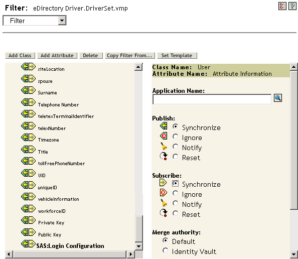This screenshot has height=259, width=298.
Task: Click the Publish Reset circular arrow icon
Action: pyautogui.click(x=164, y=156)
